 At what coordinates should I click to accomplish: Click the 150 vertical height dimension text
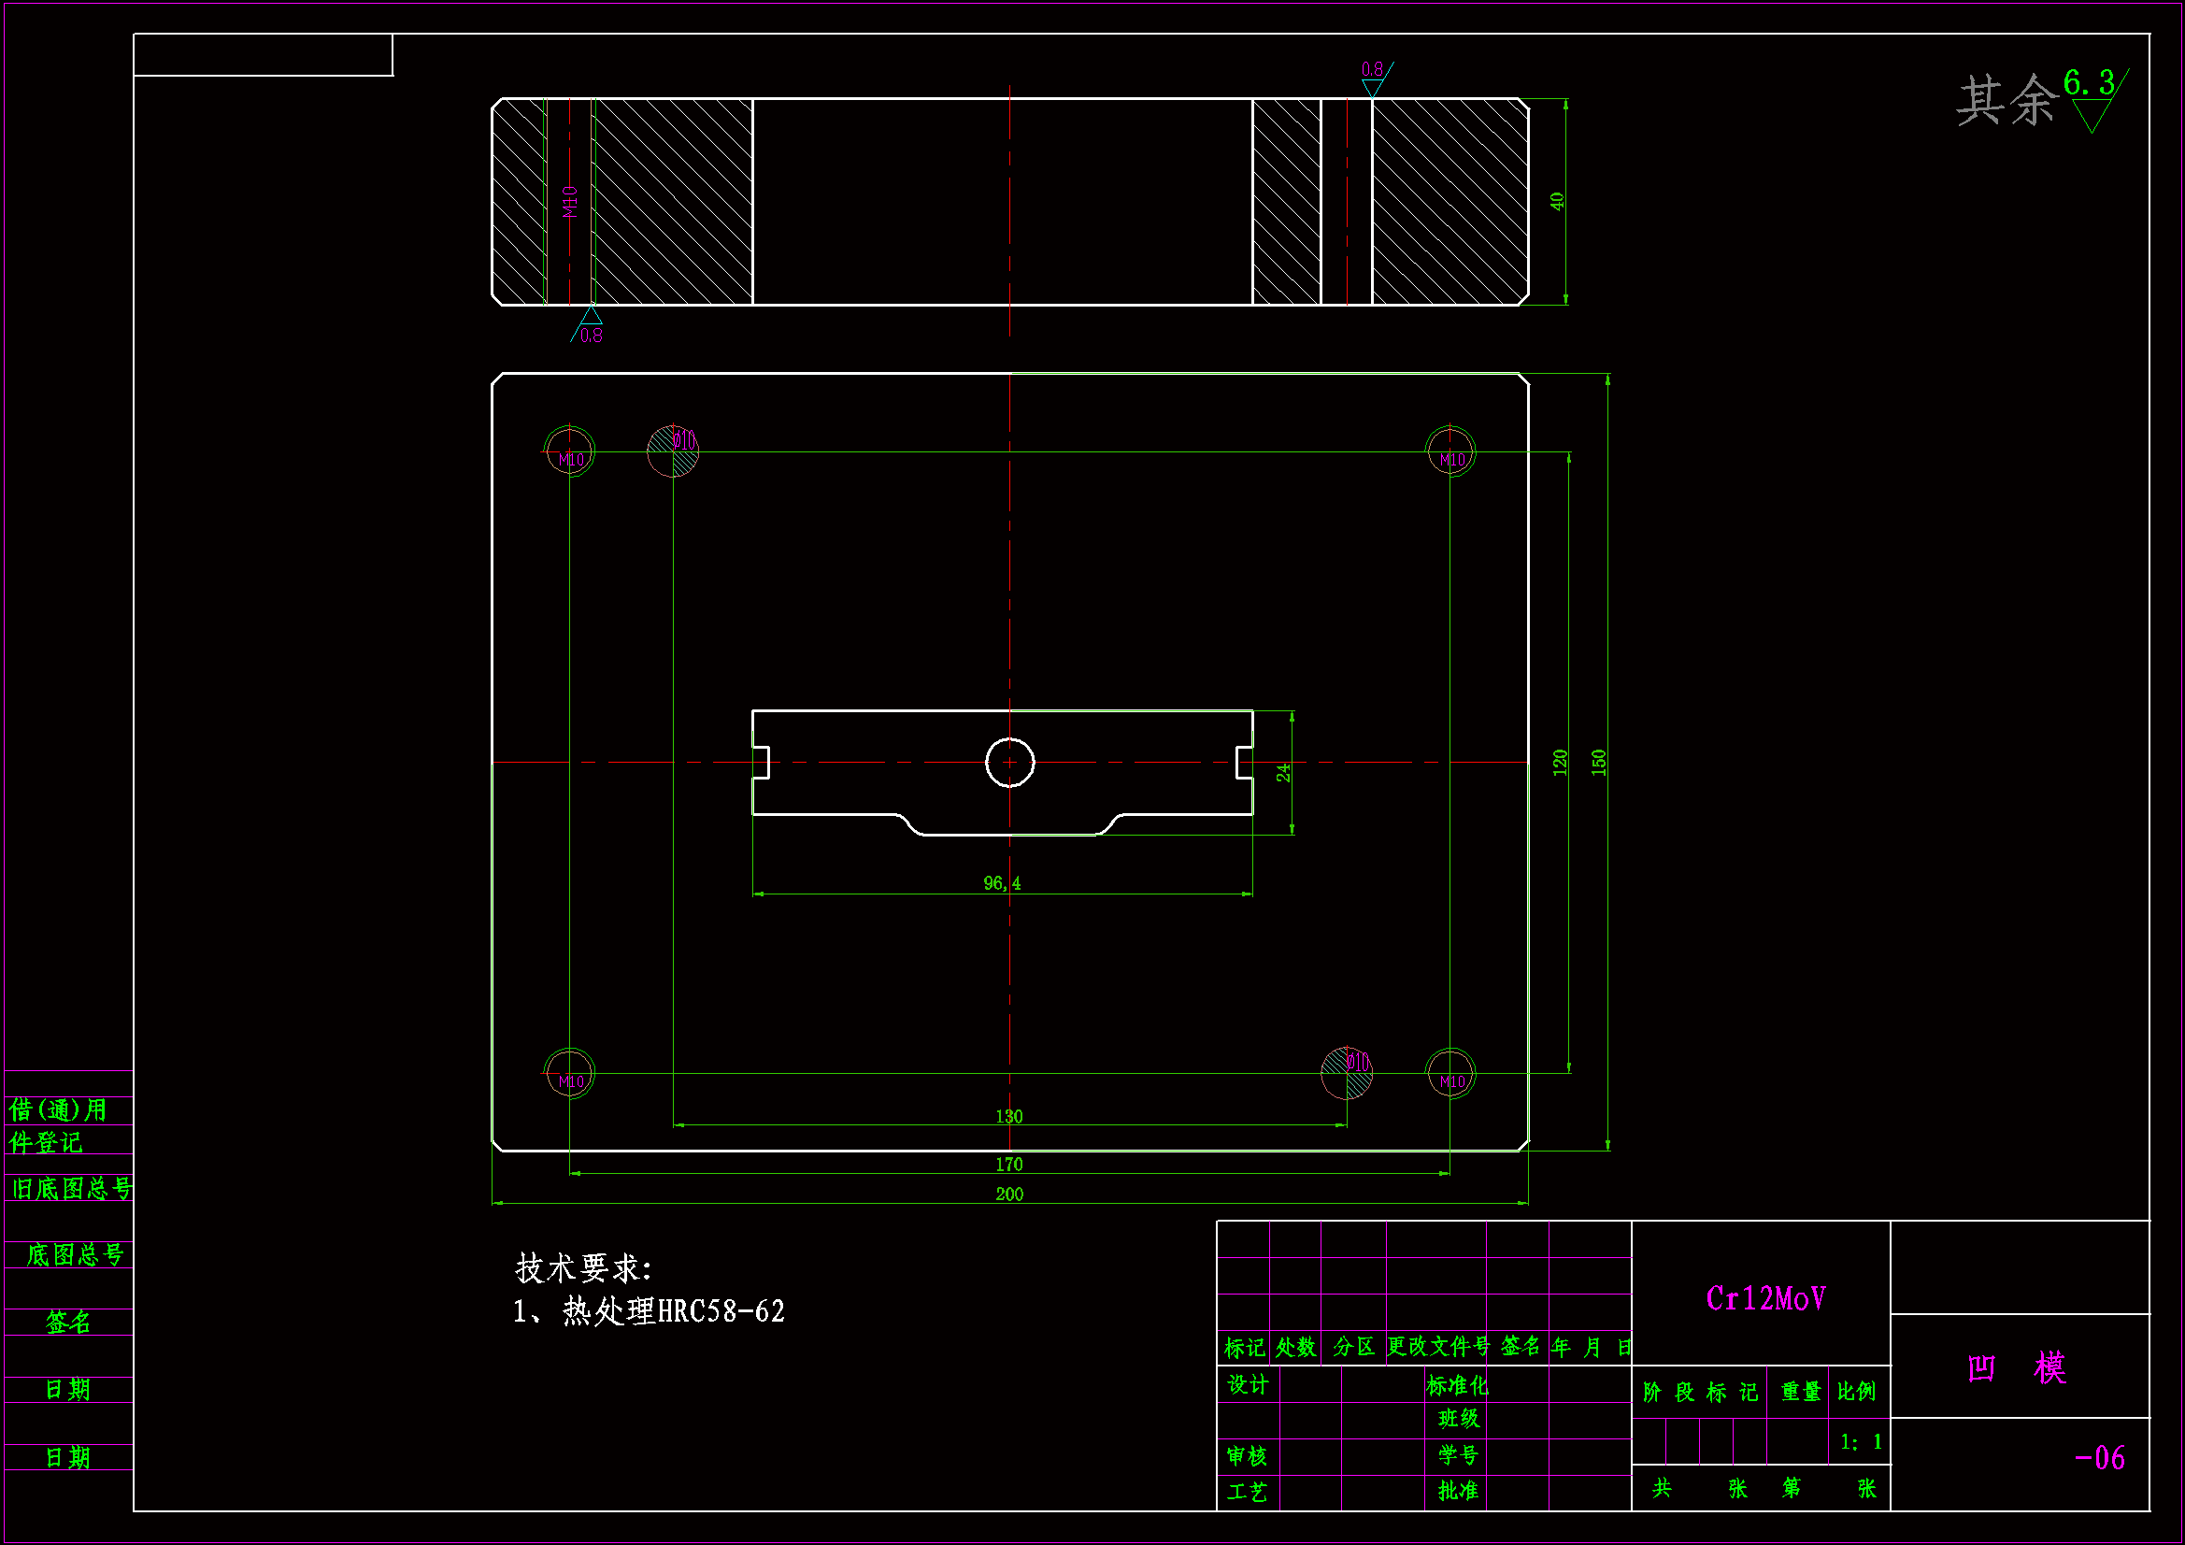(1599, 763)
